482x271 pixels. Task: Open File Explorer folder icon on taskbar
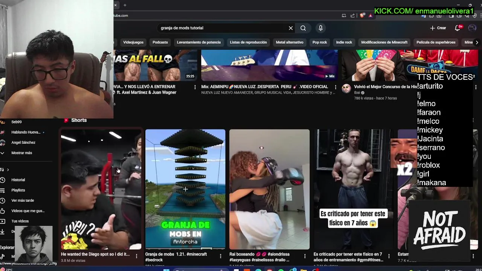point(304,270)
